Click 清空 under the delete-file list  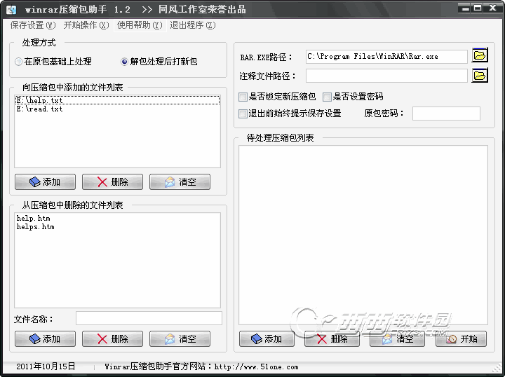pyautogui.click(x=180, y=338)
